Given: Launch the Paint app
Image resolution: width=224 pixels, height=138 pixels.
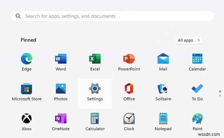Looking at the screenshot, I should click(197, 118).
